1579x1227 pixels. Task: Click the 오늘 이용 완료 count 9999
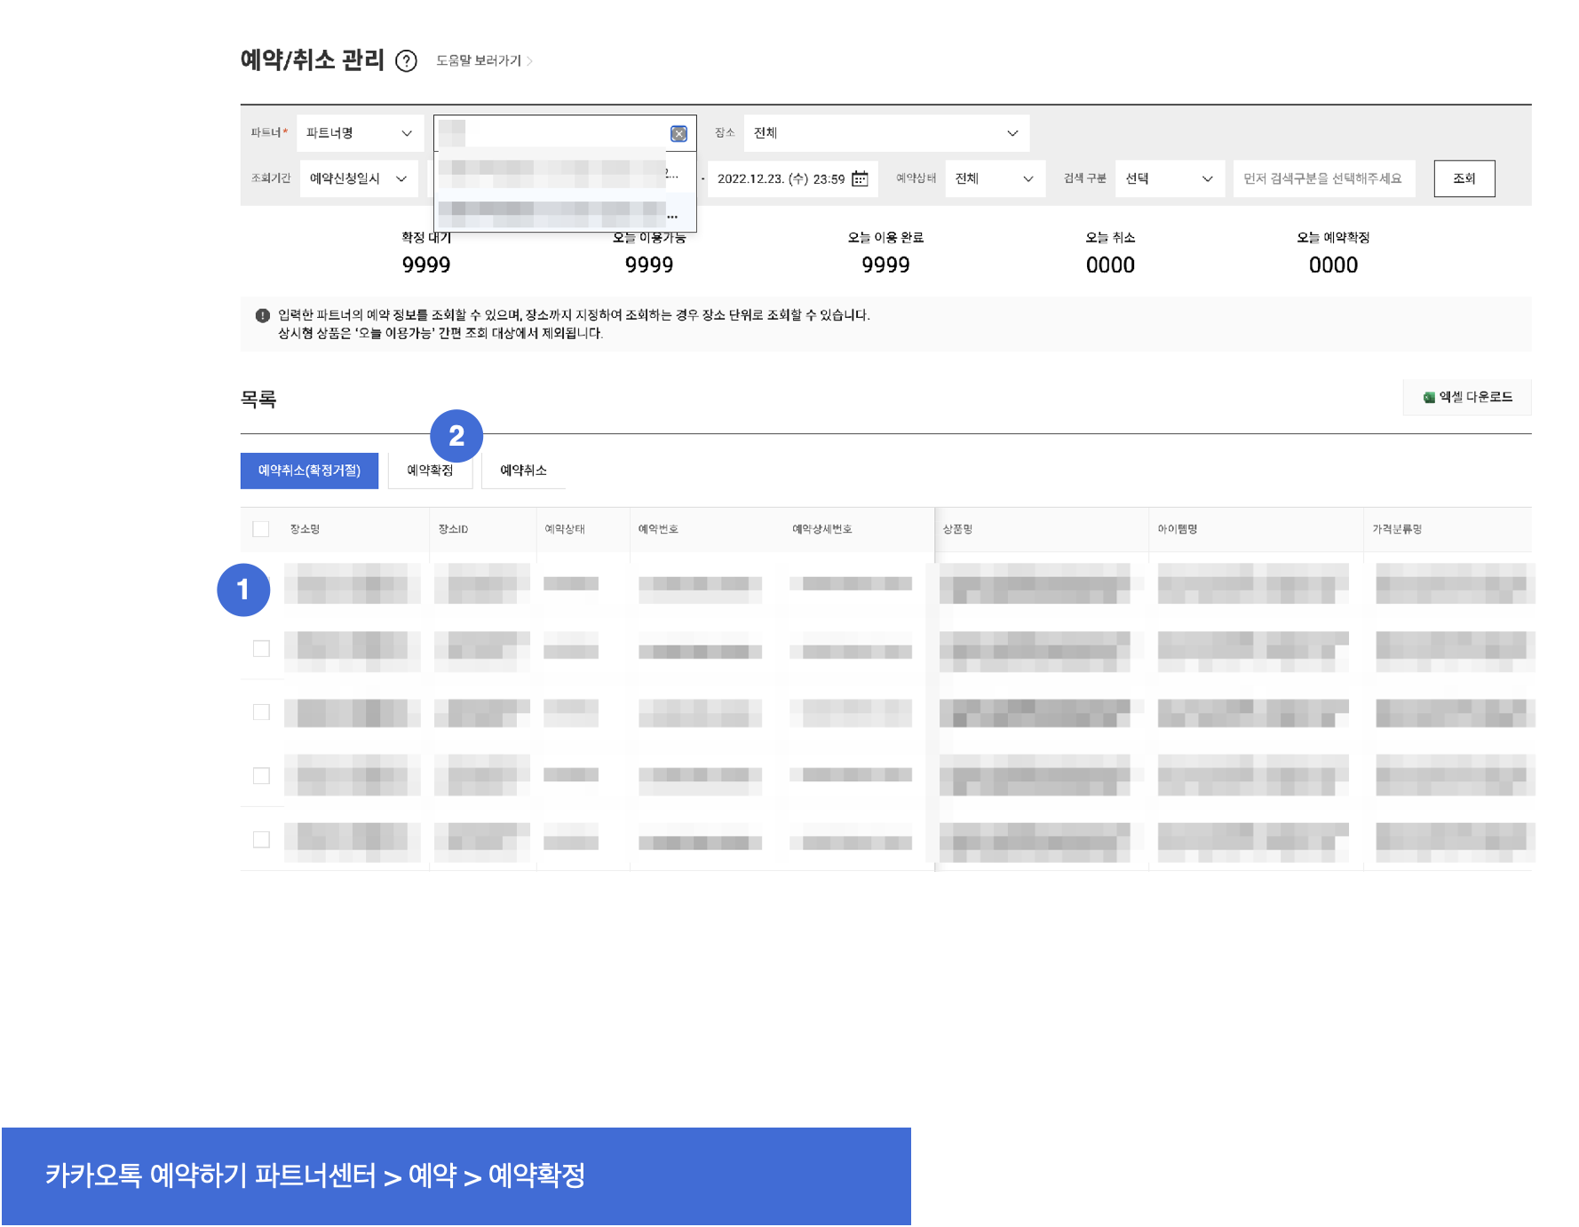tap(885, 265)
